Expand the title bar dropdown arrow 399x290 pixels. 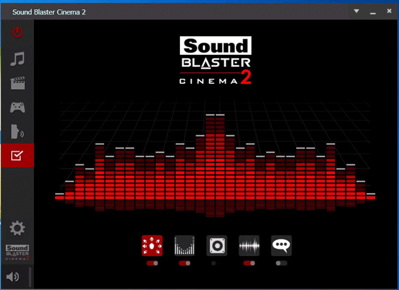[356, 11]
